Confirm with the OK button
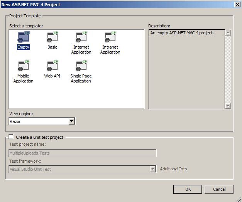Viewport: 242px width, 202px height. (x=188, y=189)
